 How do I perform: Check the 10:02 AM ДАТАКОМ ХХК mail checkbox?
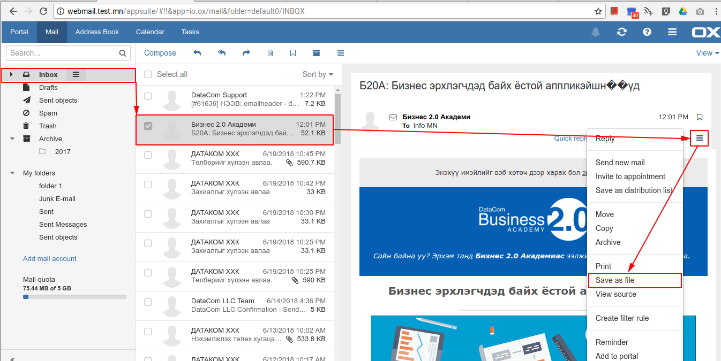point(148,332)
